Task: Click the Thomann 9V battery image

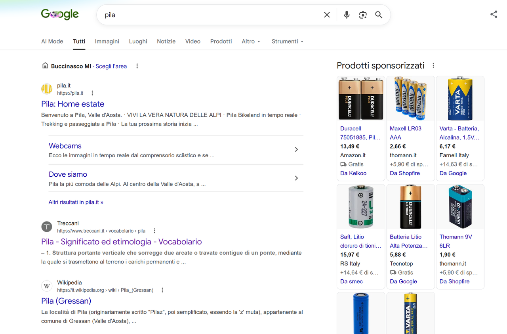Action: (x=460, y=206)
